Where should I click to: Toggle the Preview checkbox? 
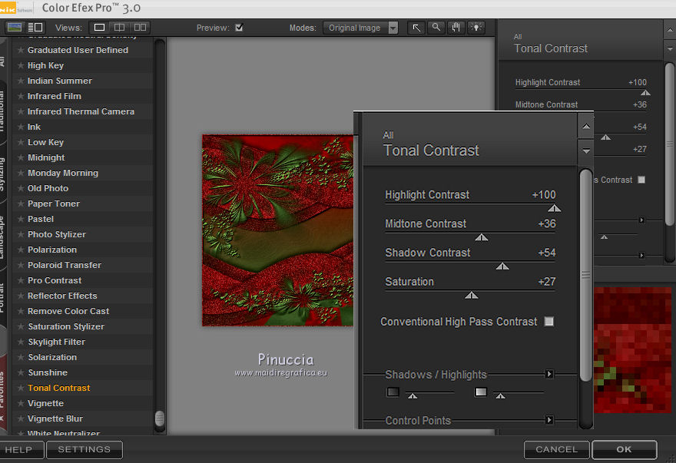pyautogui.click(x=239, y=28)
